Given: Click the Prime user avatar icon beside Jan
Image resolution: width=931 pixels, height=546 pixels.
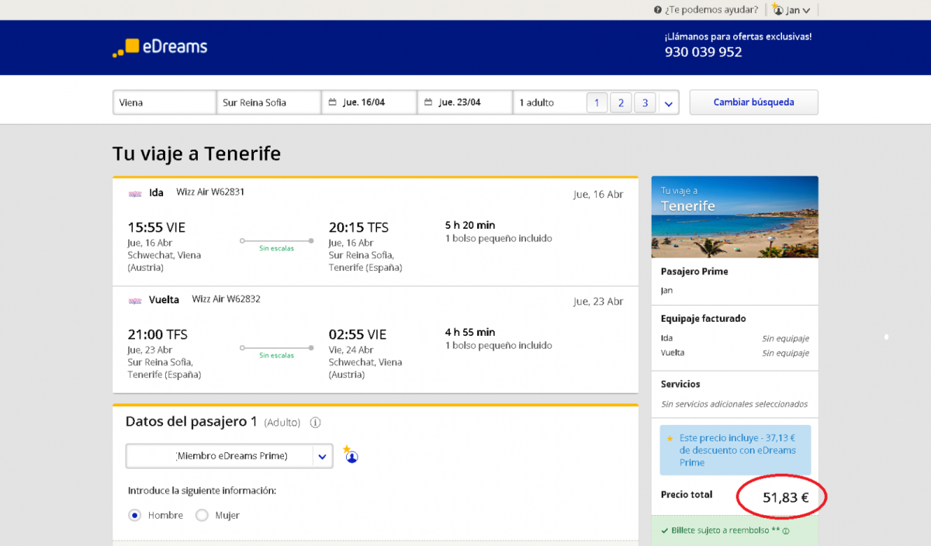Looking at the screenshot, I should click(777, 9).
